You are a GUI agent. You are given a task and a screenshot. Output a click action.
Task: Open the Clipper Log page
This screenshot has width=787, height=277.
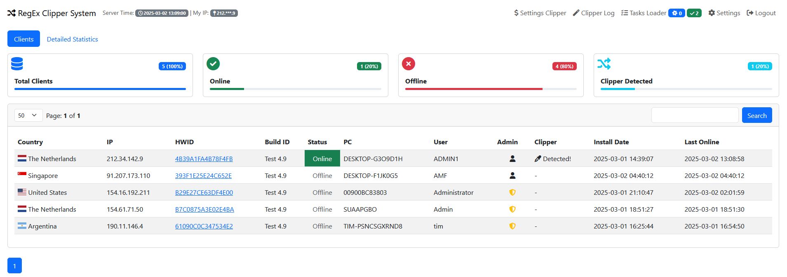pos(594,13)
